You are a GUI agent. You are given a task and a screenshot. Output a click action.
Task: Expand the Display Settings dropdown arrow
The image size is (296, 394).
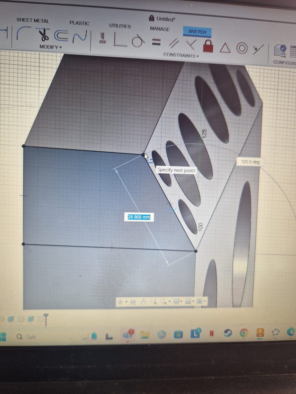click(181, 301)
